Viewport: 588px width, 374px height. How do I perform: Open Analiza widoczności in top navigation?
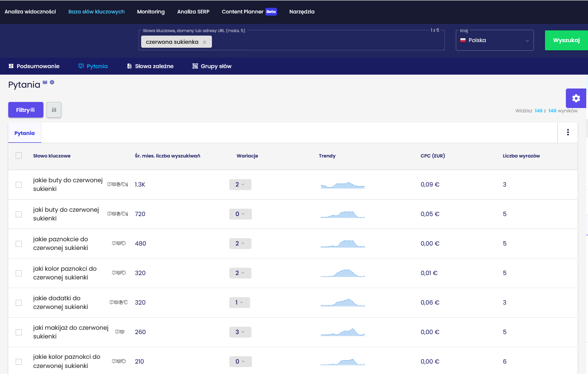click(x=30, y=12)
